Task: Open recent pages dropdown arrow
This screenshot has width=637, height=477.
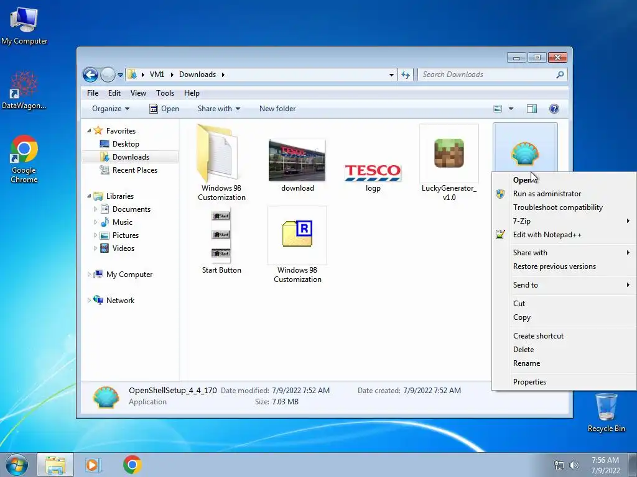Action: pos(120,75)
